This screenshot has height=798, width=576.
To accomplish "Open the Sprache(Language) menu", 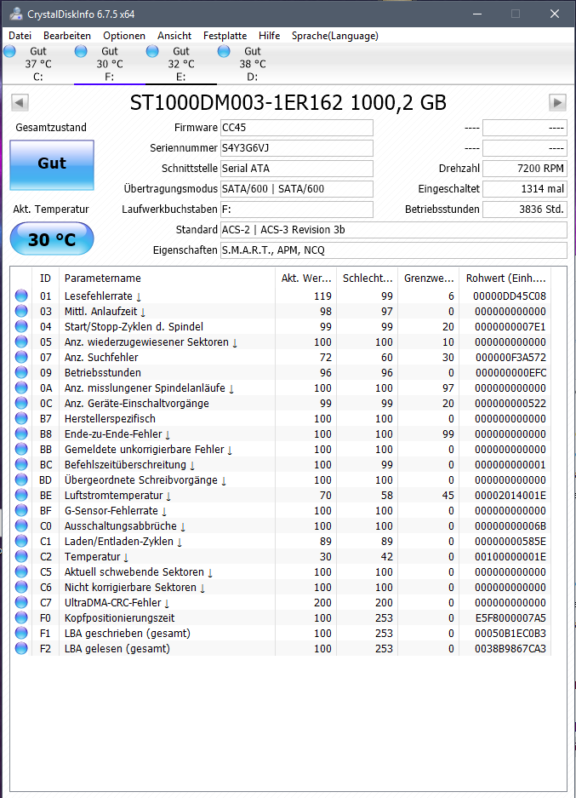I will tap(335, 36).
